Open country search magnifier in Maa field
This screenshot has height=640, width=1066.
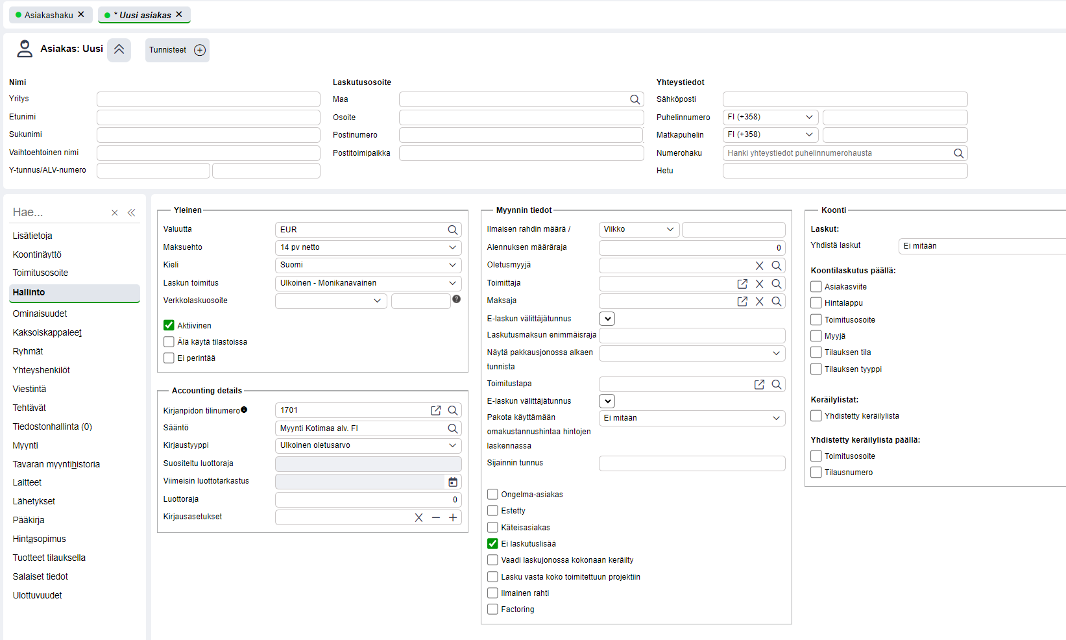pyautogui.click(x=635, y=99)
